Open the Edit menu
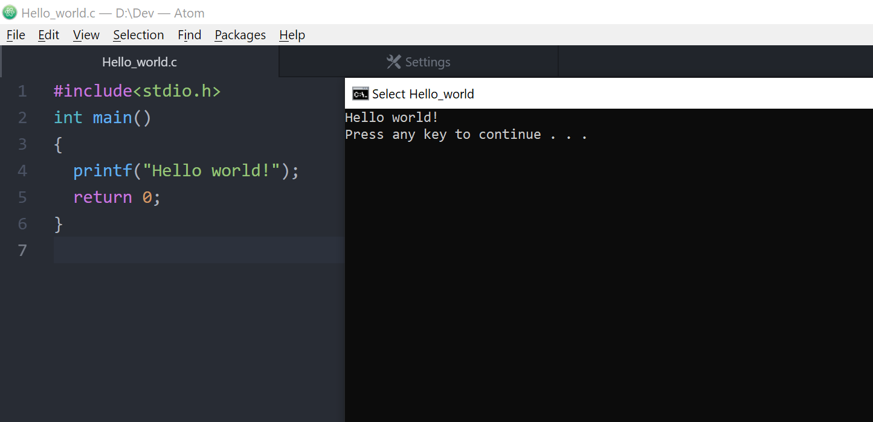The height and width of the screenshot is (422, 873). coord(48,34)
